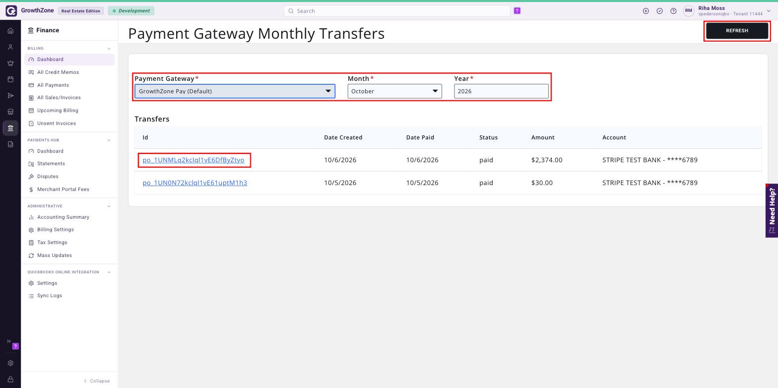Viewport: 778px width, 388px height.
Task: Click the Year input field showing 2026
Action: pos(501,91)
